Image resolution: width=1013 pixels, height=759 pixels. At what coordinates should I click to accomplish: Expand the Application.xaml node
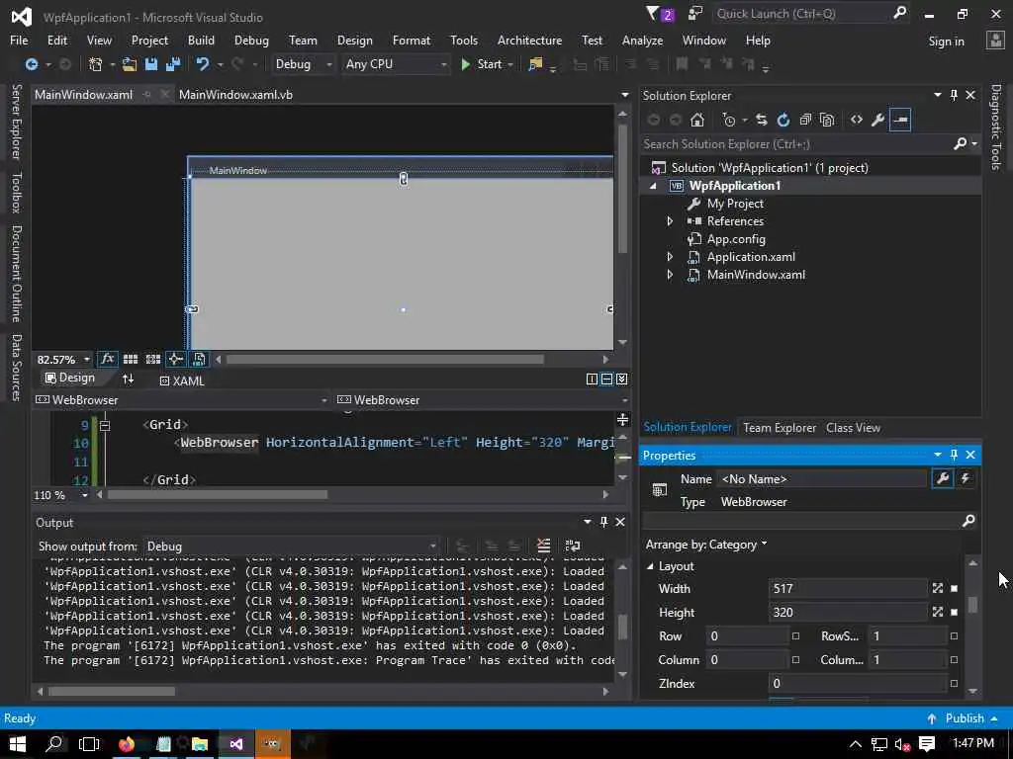tap(670, 257)
